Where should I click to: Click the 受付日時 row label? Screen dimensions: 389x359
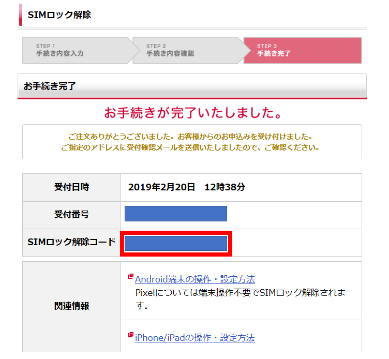(72, 187)
